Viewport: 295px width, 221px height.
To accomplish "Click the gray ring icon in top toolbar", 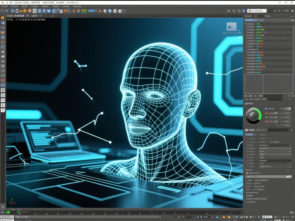I will (x=17, y=11).
